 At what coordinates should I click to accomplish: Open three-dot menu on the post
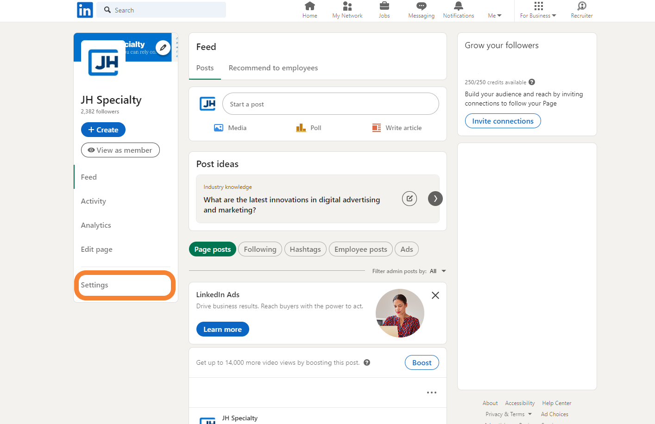pyautogui.click(x=432, y=393)
